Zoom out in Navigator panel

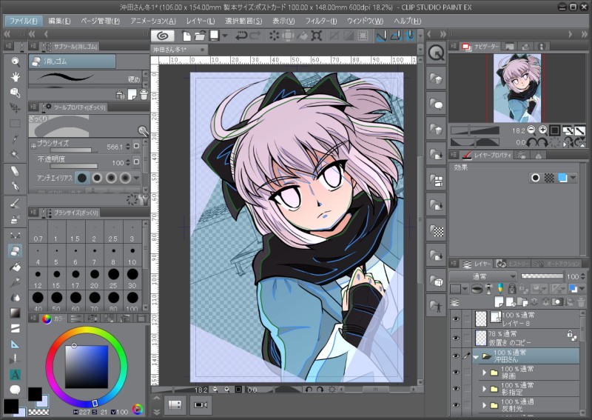pyautogui.click(x=531, y=130)
